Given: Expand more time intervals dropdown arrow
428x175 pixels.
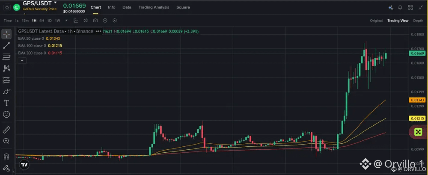Looking at the screenshot, I should click(x=66, y=21).
